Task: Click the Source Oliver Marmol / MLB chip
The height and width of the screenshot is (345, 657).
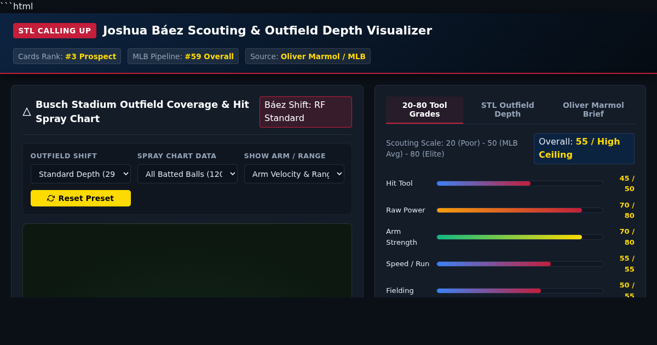Action: (308, 56)
